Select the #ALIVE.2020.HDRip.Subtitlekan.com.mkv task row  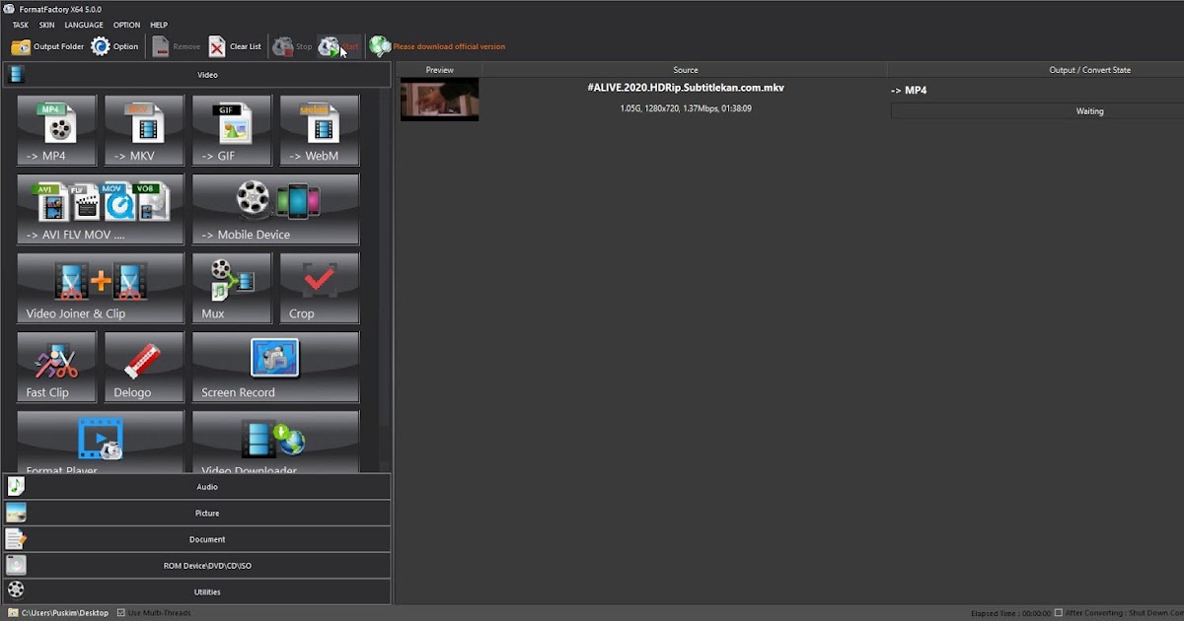[x=789, y=100]
